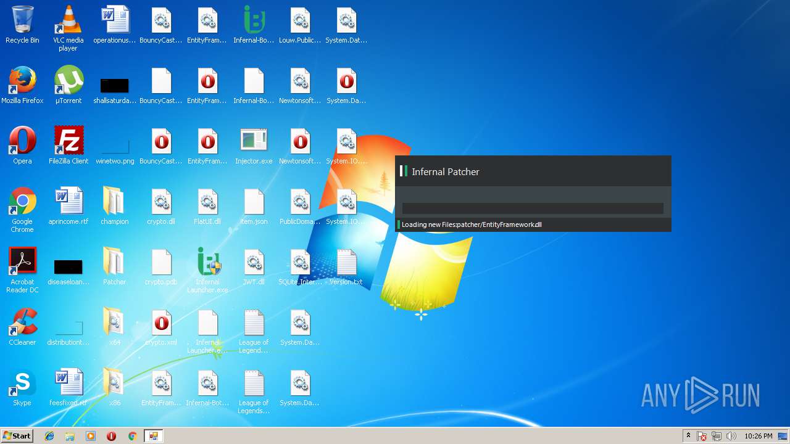Open Acrobat Reader DC shortcut

point(22,270)
